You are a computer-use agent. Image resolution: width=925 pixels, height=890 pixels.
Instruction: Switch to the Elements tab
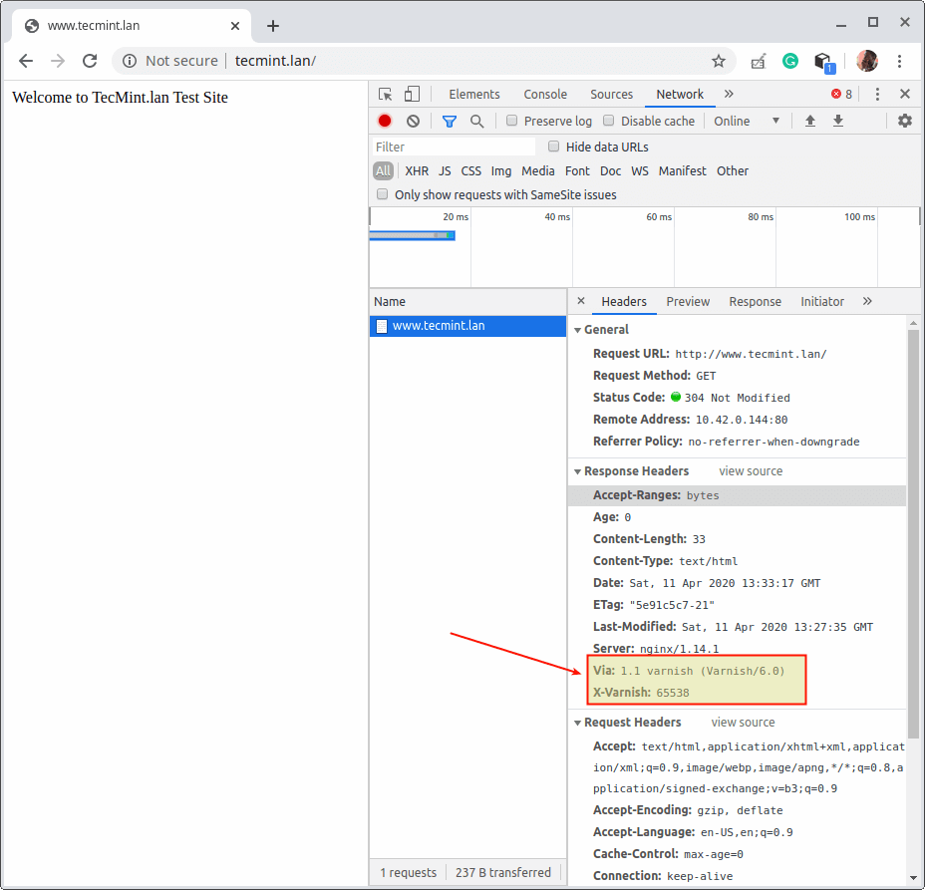(x=473, y=95)
